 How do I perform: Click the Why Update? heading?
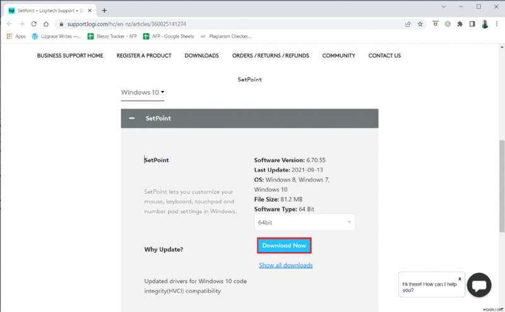[x=163, y=250]
